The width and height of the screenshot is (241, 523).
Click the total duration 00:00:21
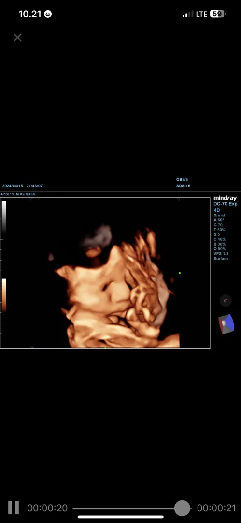pyautogui.click(x=216, y=508)
